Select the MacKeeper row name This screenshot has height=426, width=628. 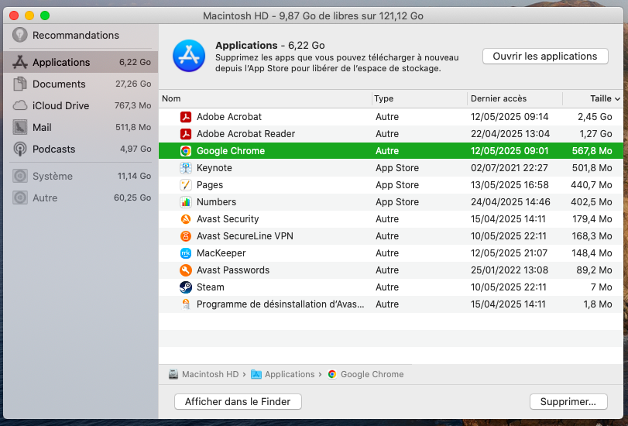click(221, 253)
